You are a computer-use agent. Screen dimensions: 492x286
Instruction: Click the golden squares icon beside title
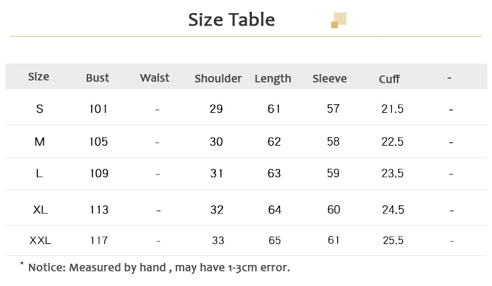tap(339, 20)
